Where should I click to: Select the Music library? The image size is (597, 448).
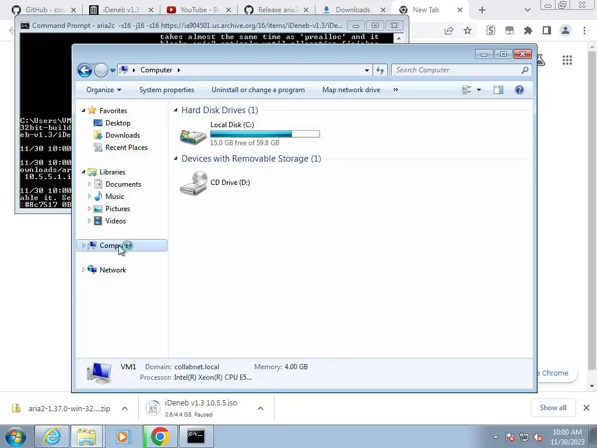(x=115, y=197)
